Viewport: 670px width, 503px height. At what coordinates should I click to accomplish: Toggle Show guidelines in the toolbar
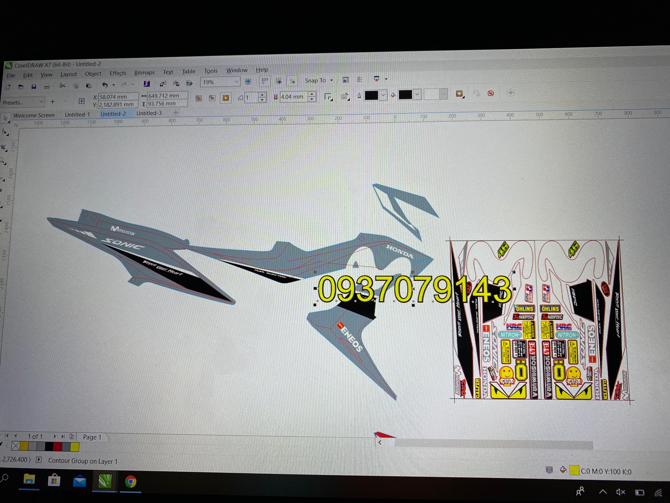click(292, 80)
